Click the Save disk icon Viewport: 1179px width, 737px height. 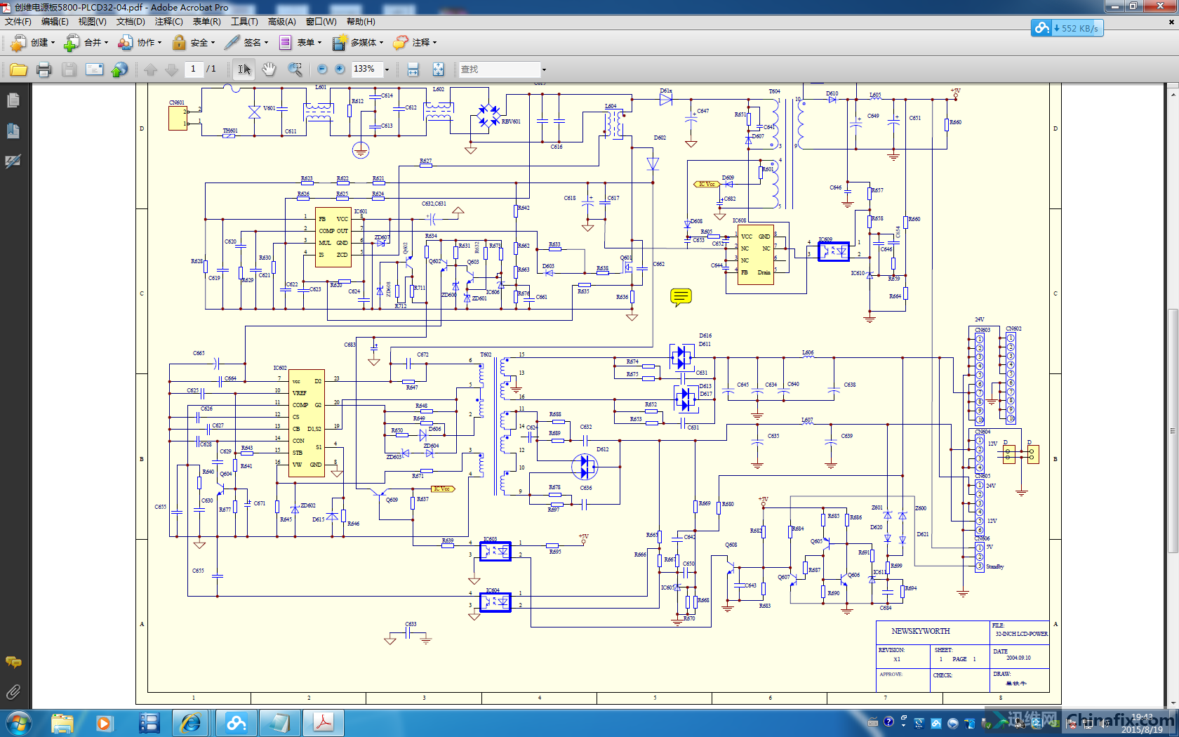tap(69, 69)
